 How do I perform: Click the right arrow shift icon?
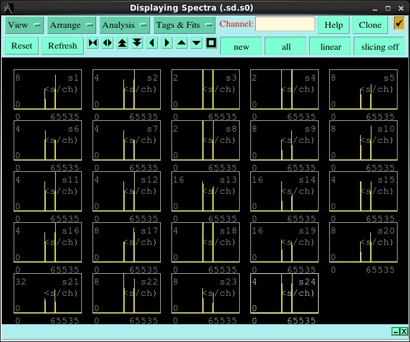[167, 43]
